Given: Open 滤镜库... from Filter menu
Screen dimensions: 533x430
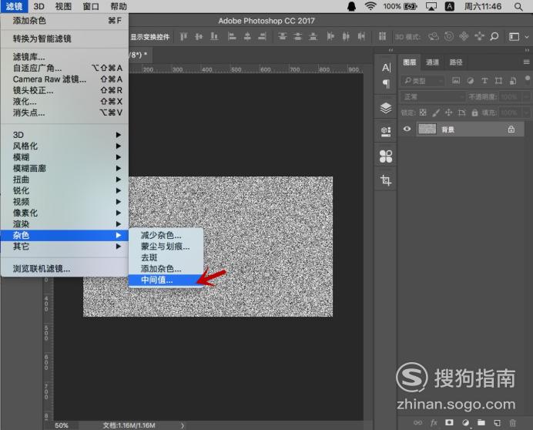Looking at the screenshot, I should pyautogui.click(x=65, y=56).
